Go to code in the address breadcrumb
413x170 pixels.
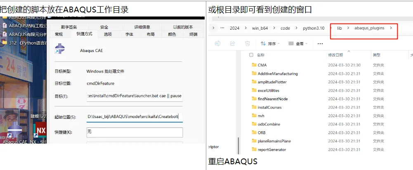pyautogui.click(x=285, y=28)
